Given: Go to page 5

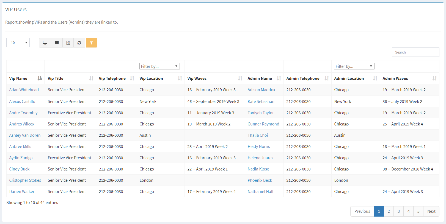Looking at the screenshot, I should [419, 211].
